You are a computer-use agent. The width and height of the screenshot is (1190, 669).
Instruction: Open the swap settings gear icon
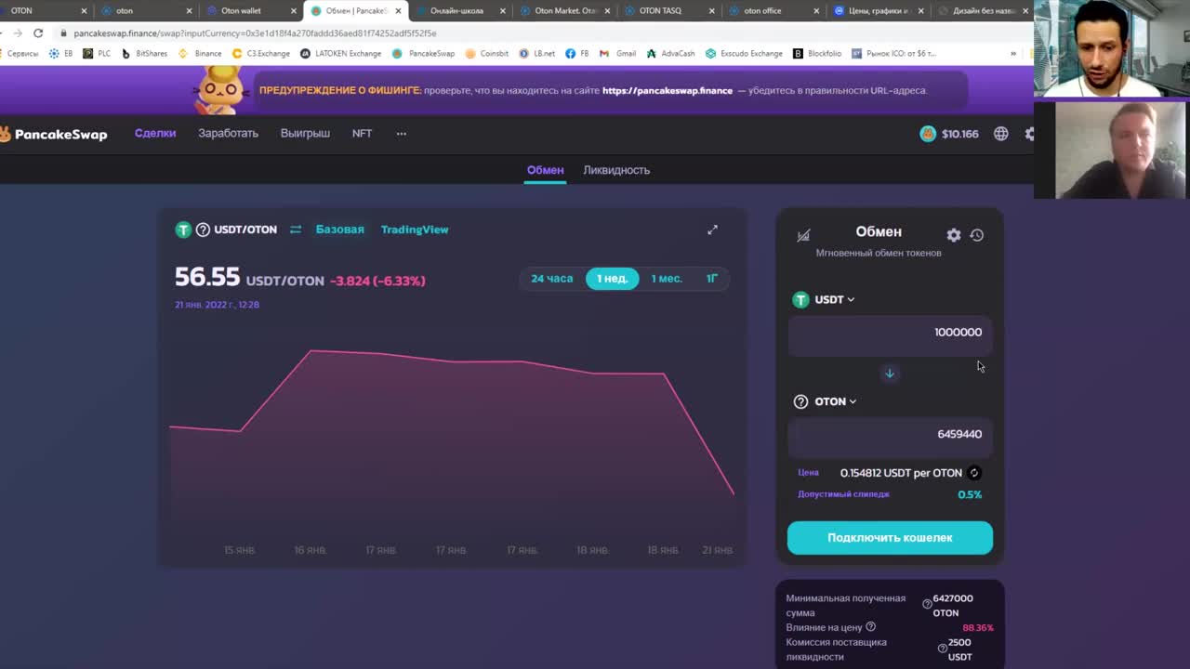click(953, 235)
